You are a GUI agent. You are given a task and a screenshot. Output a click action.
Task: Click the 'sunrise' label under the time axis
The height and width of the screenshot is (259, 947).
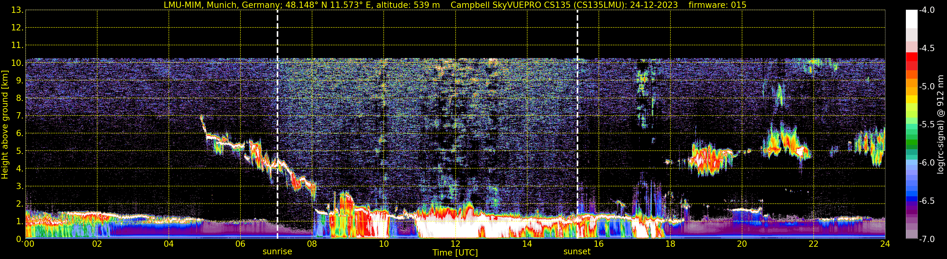tap(277, 252)
